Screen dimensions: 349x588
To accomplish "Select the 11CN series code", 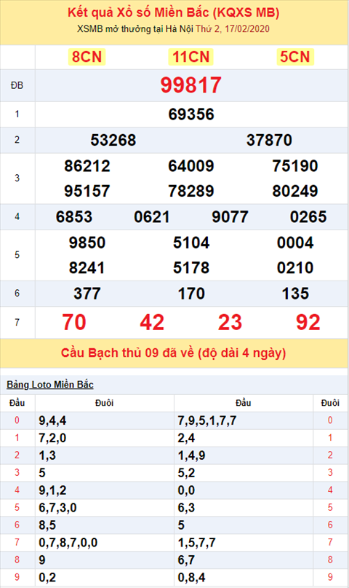I will [x=190, y=57].
